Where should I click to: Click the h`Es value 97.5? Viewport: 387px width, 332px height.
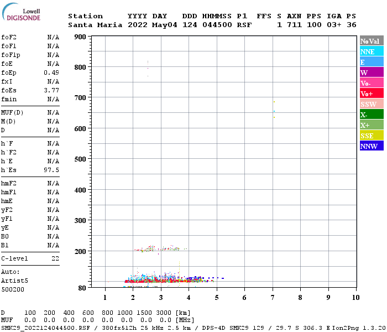pos(51,170)
